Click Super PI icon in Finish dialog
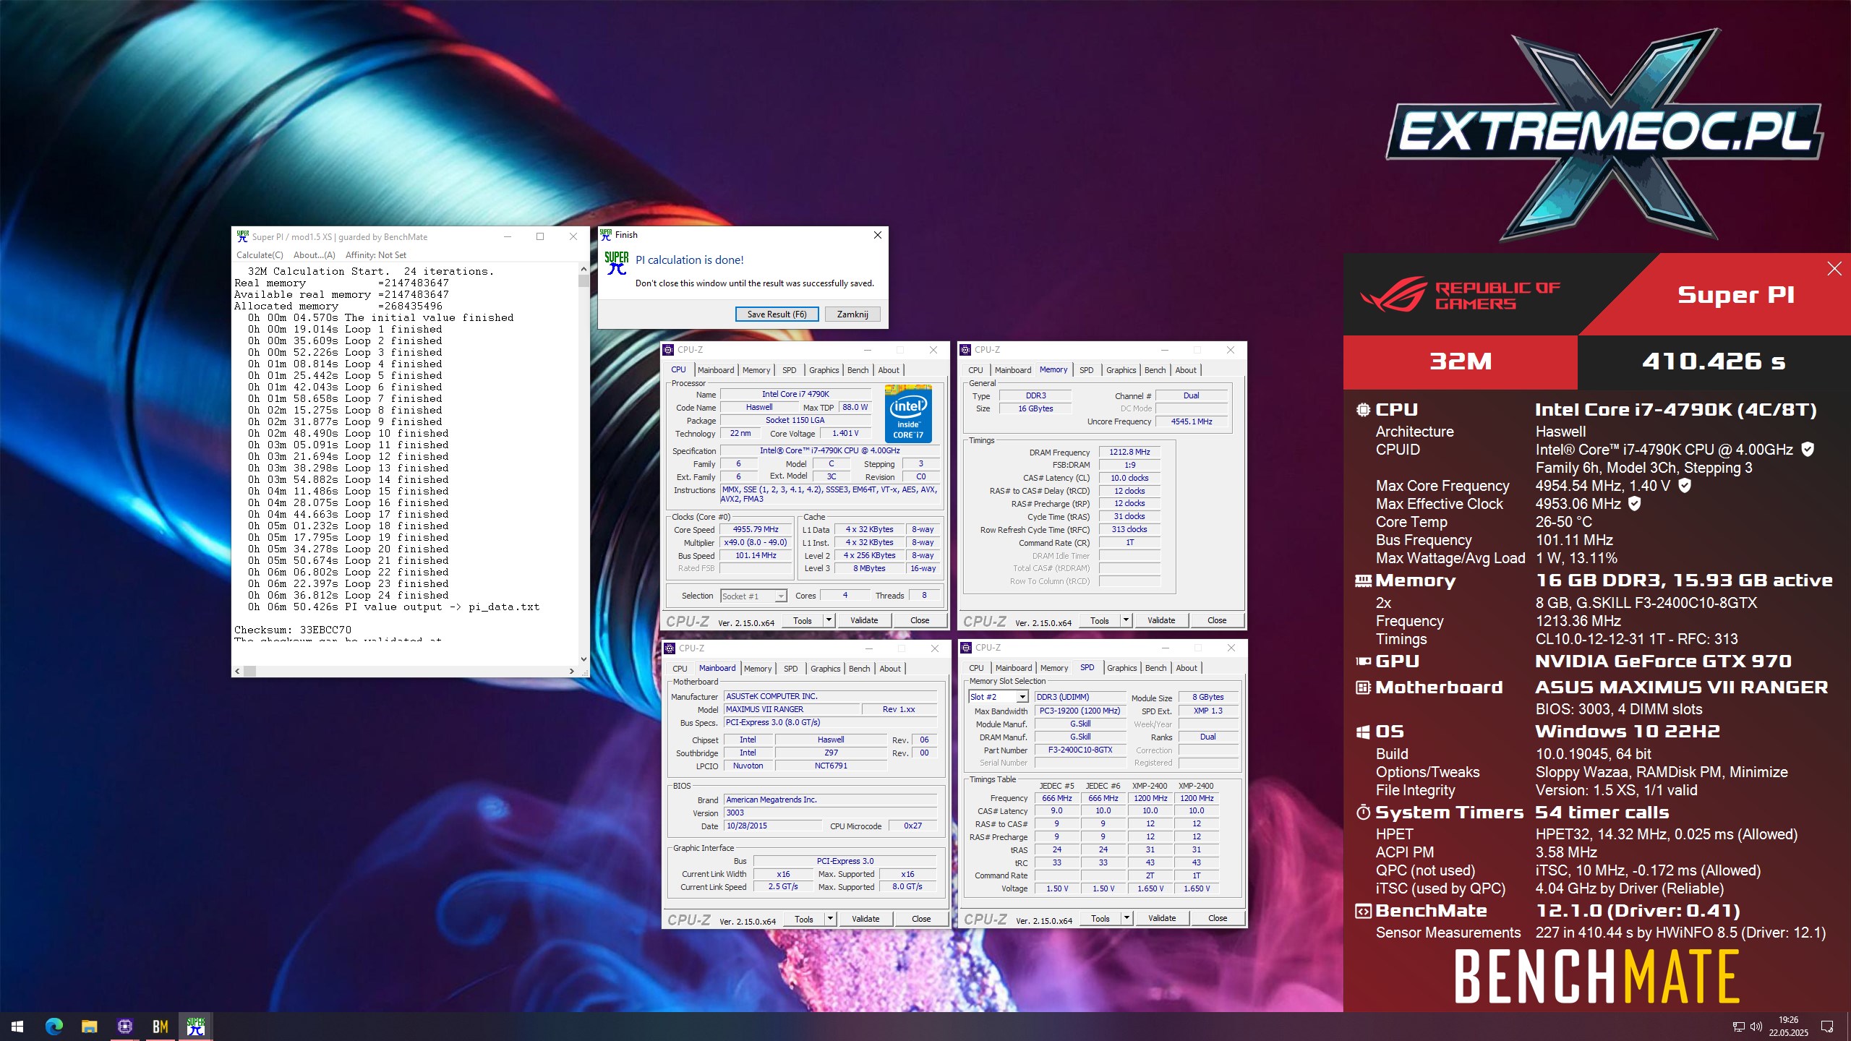This screenshot has height=1041, width=1851. [617, 263]
